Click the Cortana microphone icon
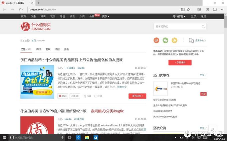This screenshot has height=141, width=227. (x=62, y=138)
